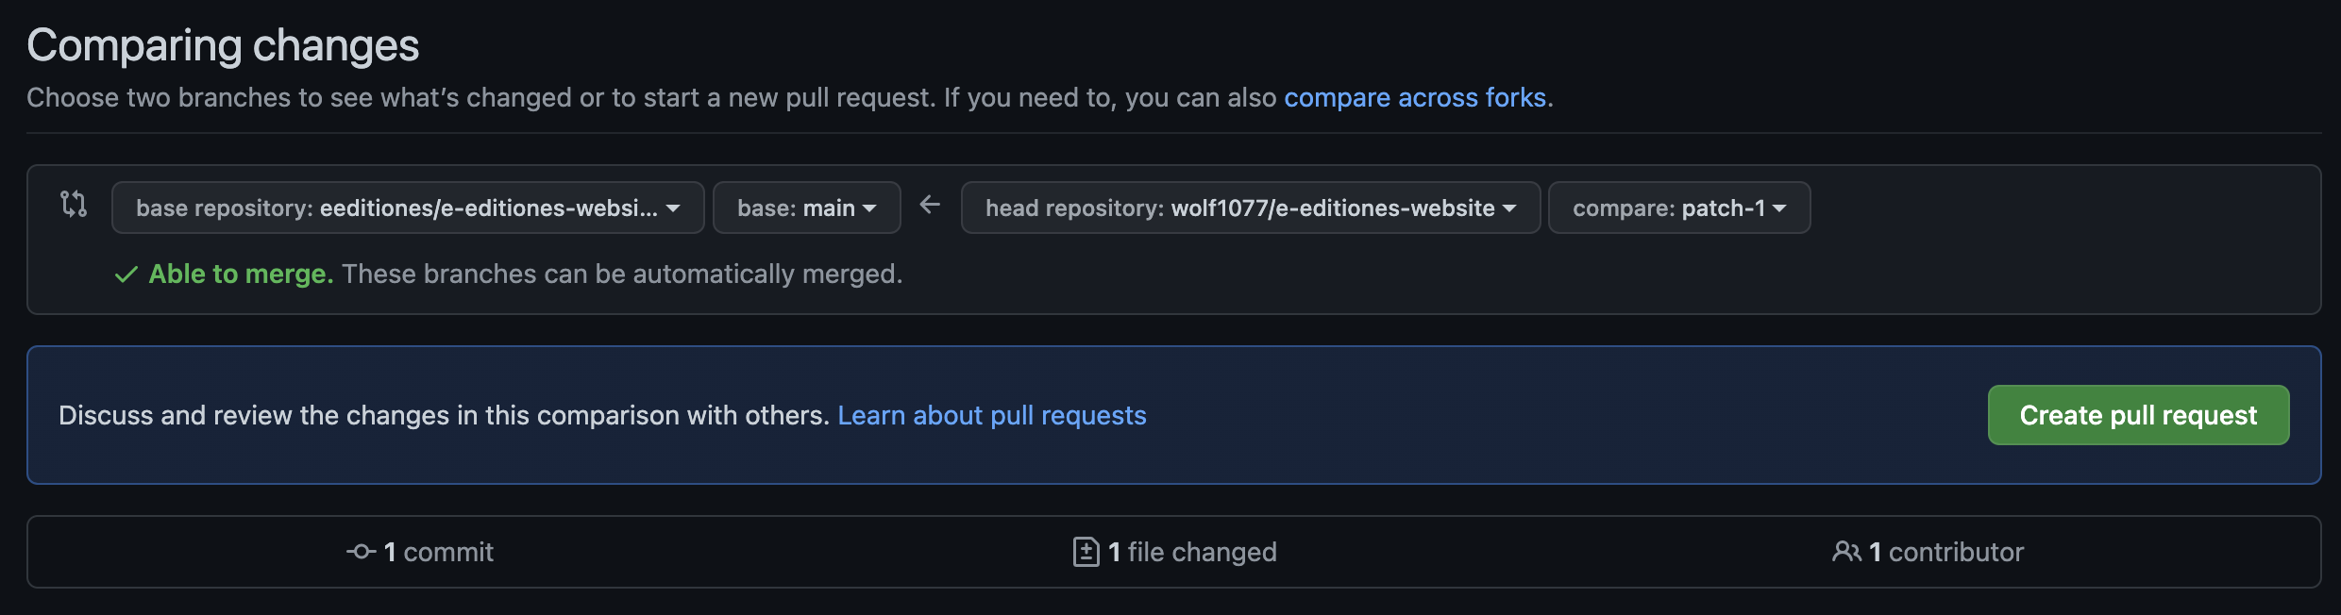The height and width of the screenshot is (615, 2341).
Task: Click the automatically merged message text
Action: 621,274
